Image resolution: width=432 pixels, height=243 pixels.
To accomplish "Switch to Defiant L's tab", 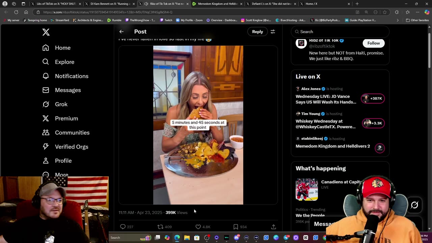I will pyautogui.click(x=271, y=4).
